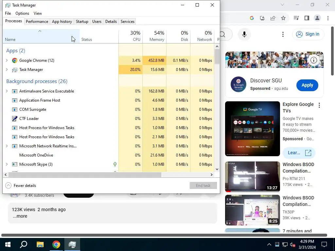Bookmark the page with star icon
This screenshot has width=335, height=251.
coord(283,18)
